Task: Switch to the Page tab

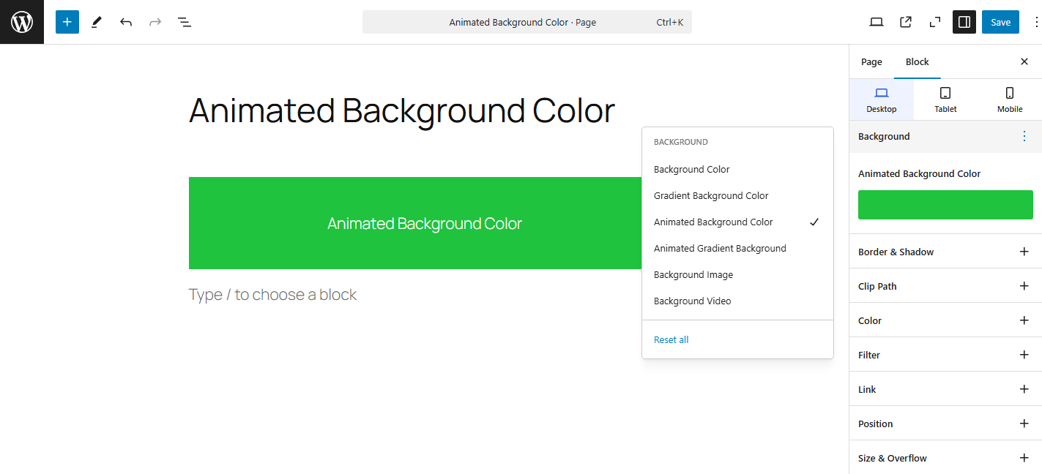Action: coord(871,61)
